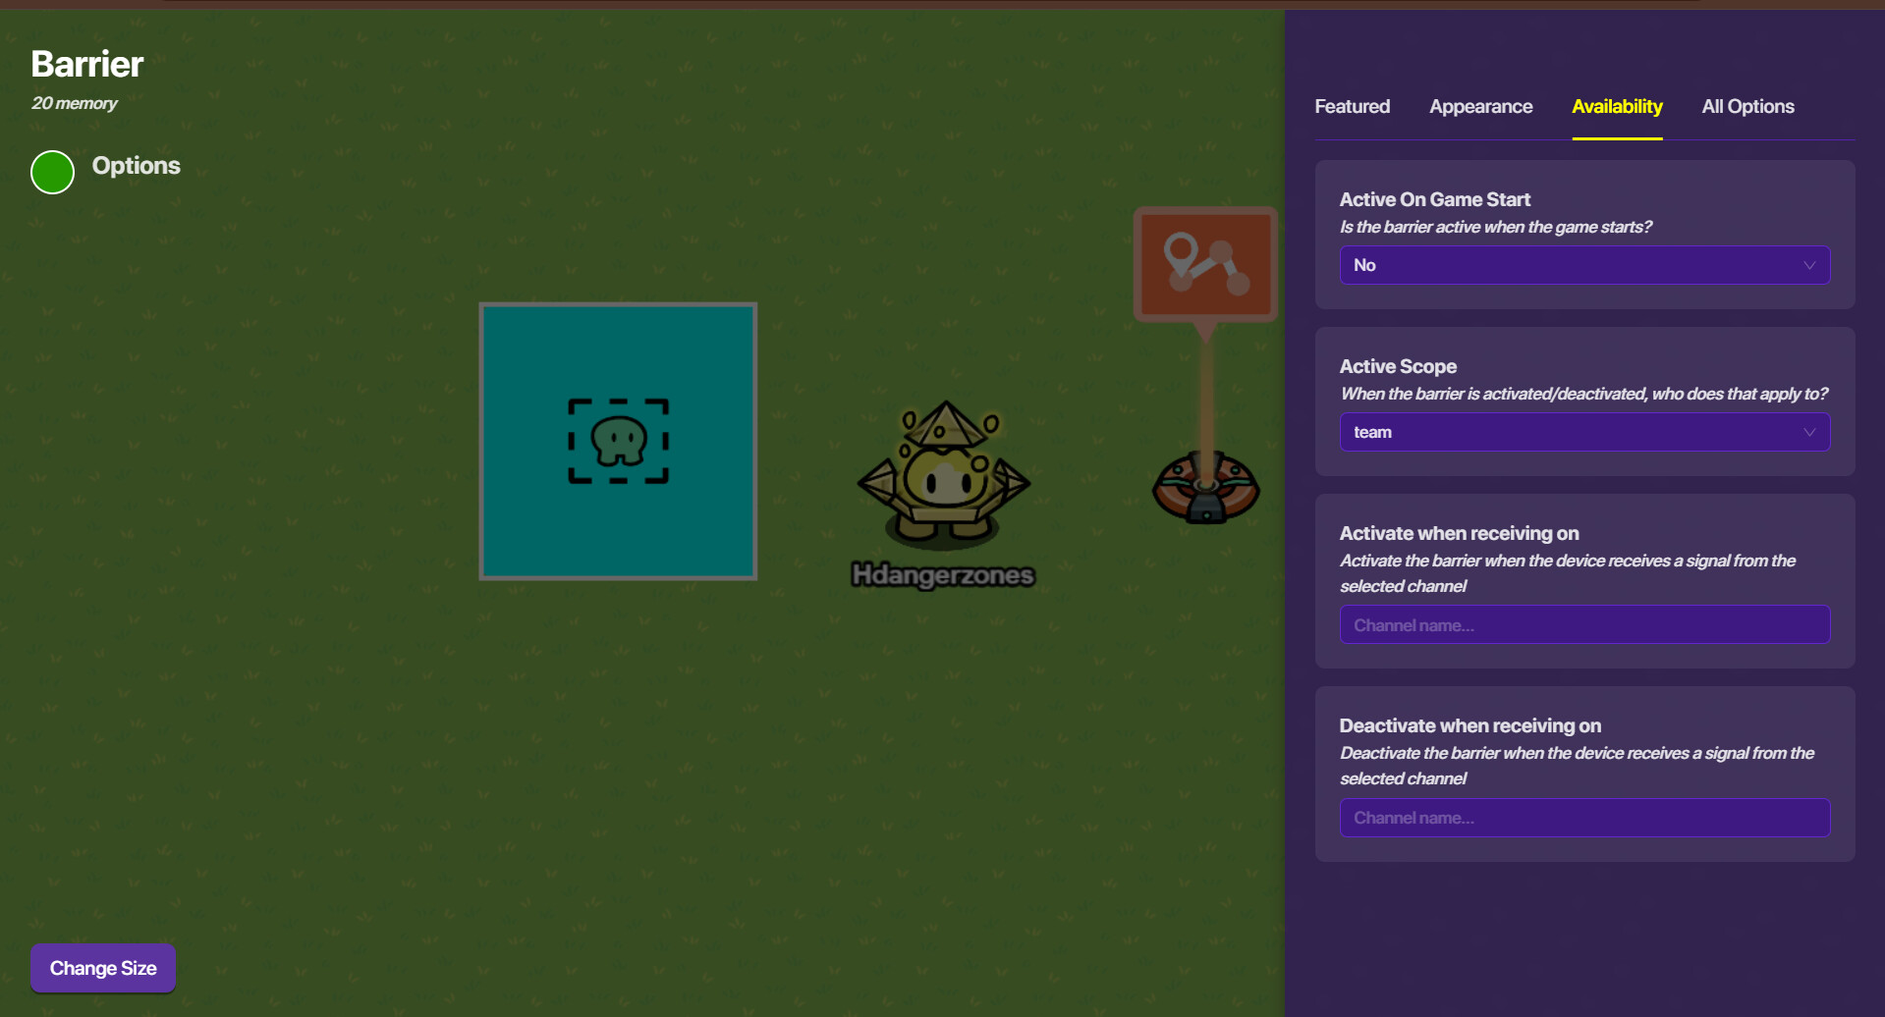
Task: Select the Availability tab
Action: point(1617,106)
